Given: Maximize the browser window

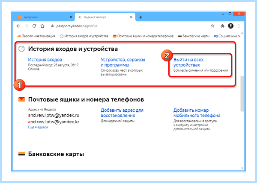Looking at the screenshot, I should (230, 14).
